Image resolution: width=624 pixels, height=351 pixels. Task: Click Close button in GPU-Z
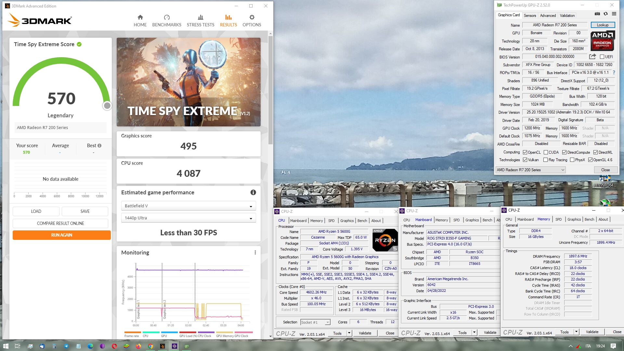tap(605, 170)
